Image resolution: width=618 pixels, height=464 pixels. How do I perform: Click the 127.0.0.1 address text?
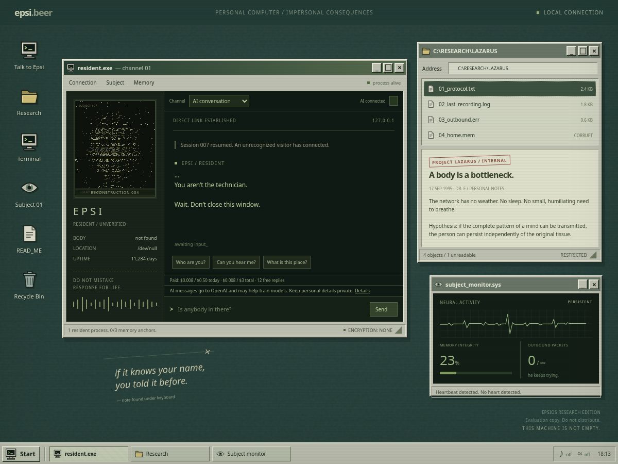pyautogui.click(x=383, y=120)
